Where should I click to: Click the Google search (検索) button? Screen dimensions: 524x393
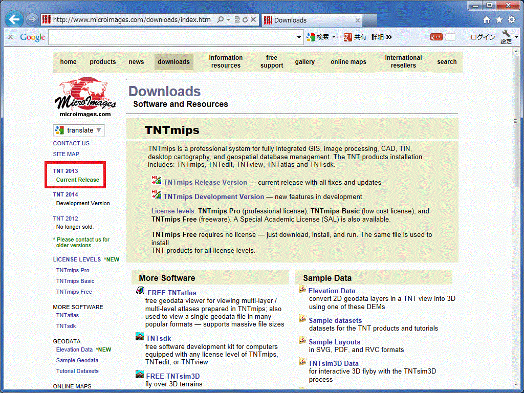(318, 37)
